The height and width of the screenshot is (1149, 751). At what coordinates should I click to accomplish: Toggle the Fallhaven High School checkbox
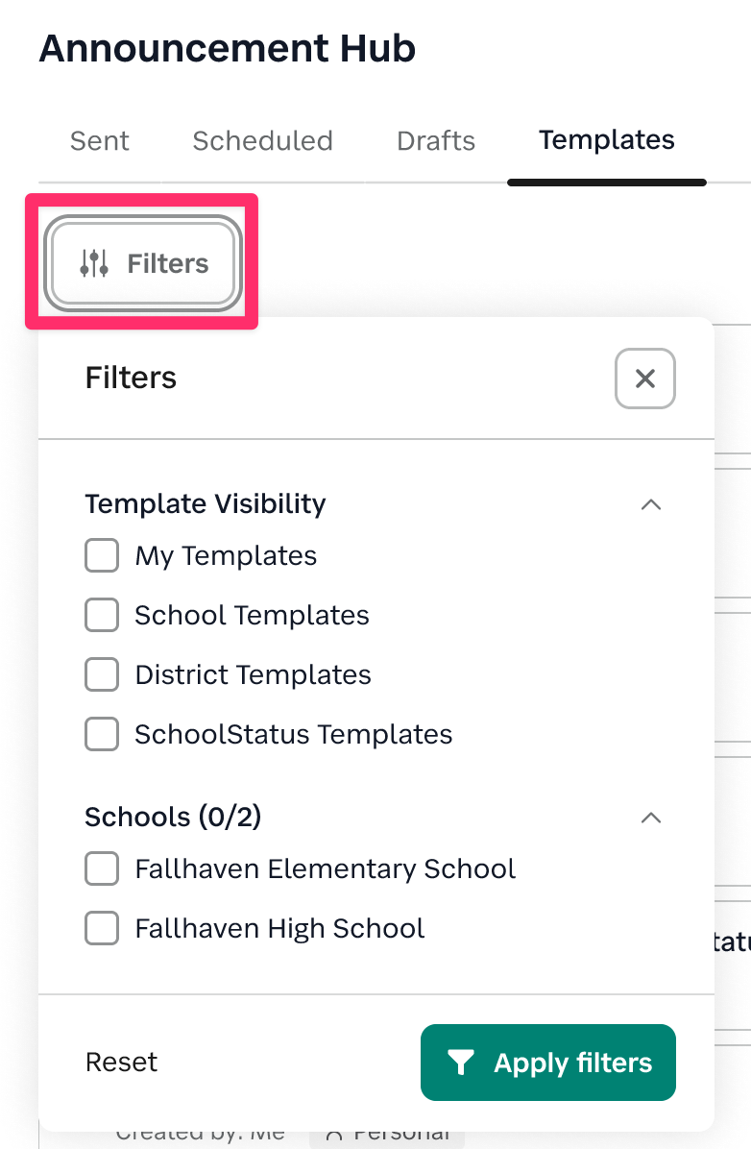click(102, 928)
